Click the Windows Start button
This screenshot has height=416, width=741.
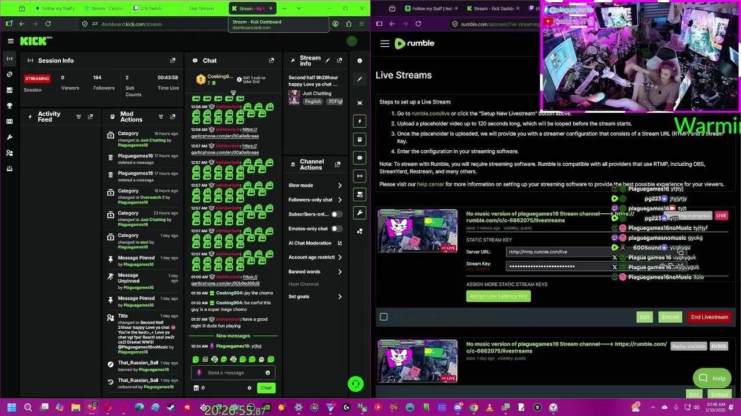pos(12,408)
